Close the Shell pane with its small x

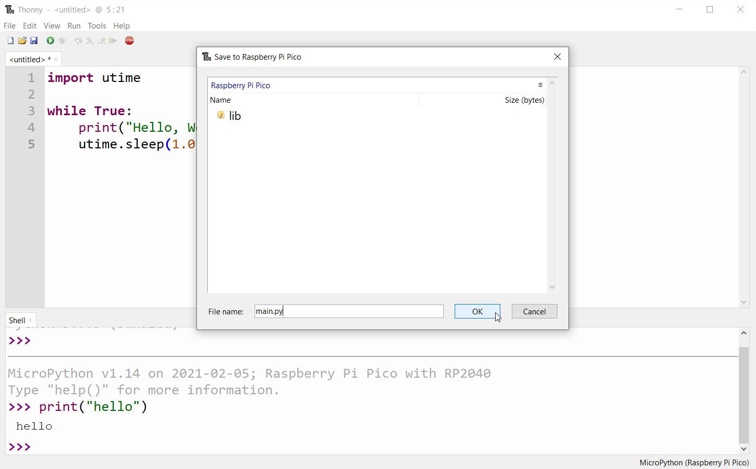pyautogui.click(x=30, y=320)
